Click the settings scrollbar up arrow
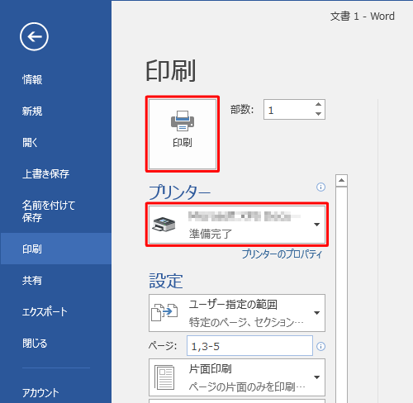Image resolution: width=413 pixels, height=403 pixels. pos(341,181)
